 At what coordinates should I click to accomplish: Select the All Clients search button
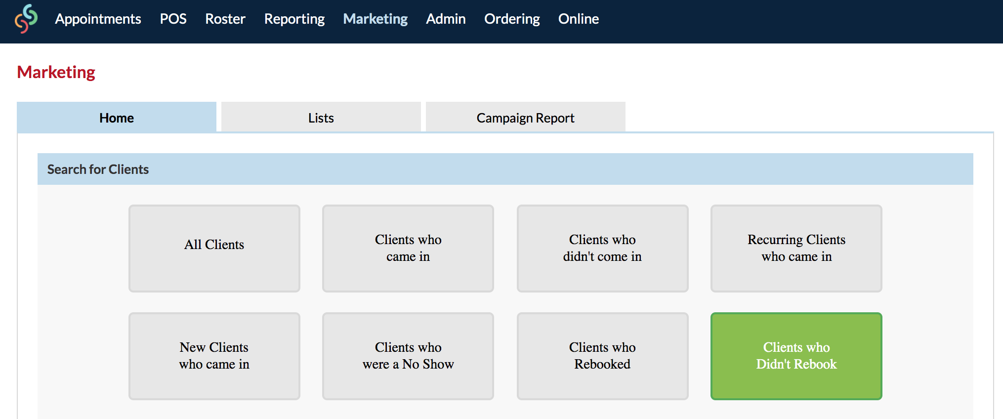point(214,248)
